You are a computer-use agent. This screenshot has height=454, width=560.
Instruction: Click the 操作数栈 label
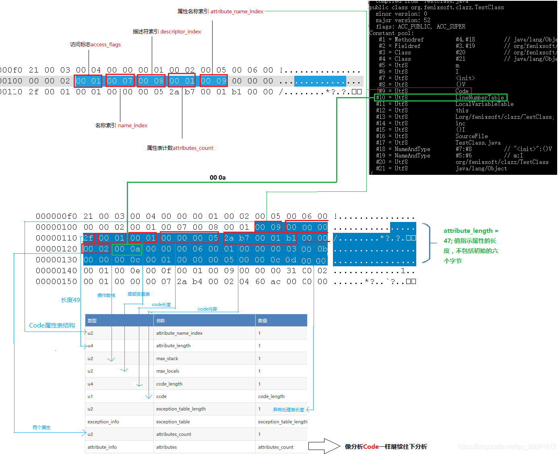coord(106,295)
